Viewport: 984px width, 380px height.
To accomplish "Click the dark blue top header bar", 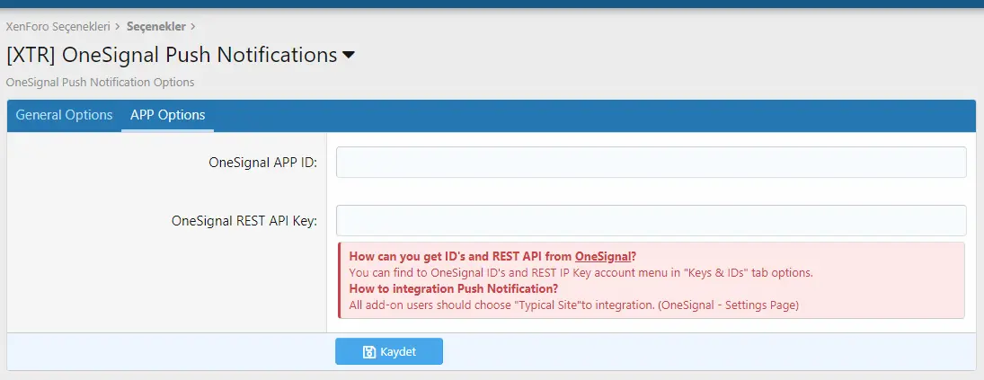I will coord(492,4).
